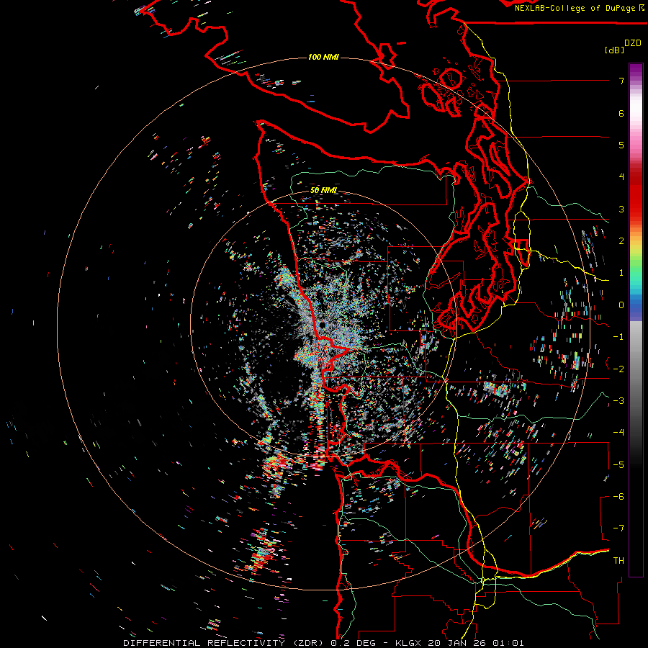The height and width of the screenshot is (648, 648).
Task: Click the 50 NMI range ring label
Action: click(323, 190)
